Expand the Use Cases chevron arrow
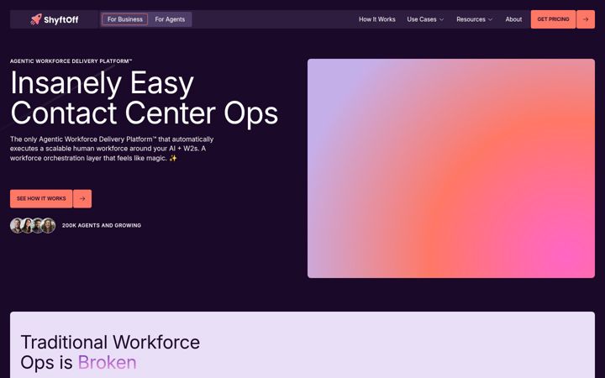Viewport: 605px width, 378px height. click(x=441, y=19)
